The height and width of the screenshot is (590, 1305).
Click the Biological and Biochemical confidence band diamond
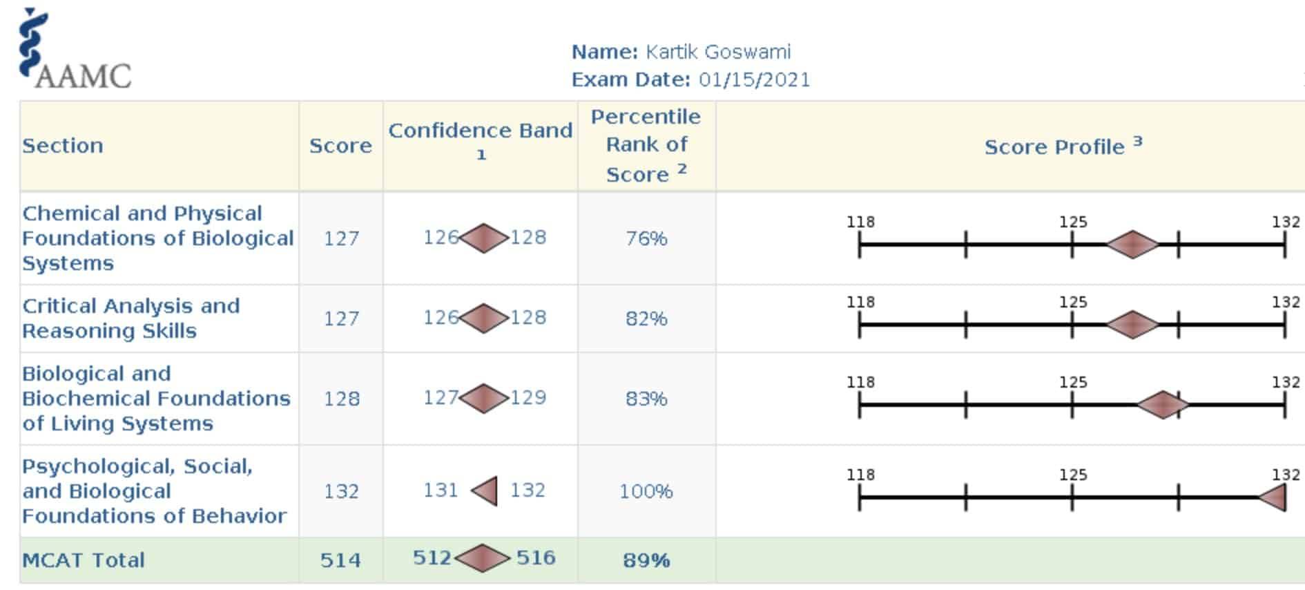coord(484,399)
